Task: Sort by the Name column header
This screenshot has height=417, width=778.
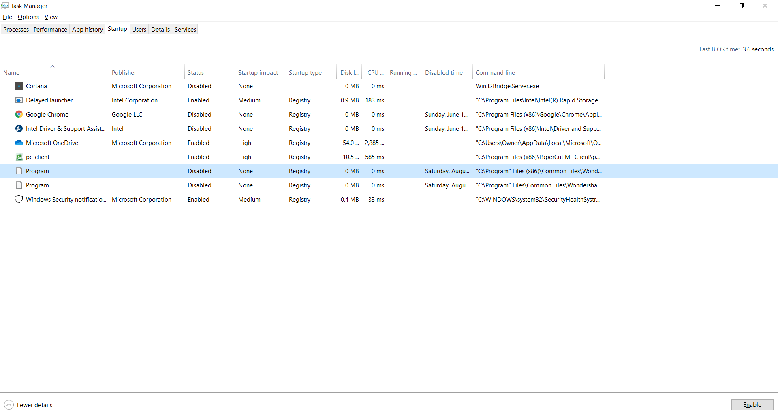Action: point(54,72)
